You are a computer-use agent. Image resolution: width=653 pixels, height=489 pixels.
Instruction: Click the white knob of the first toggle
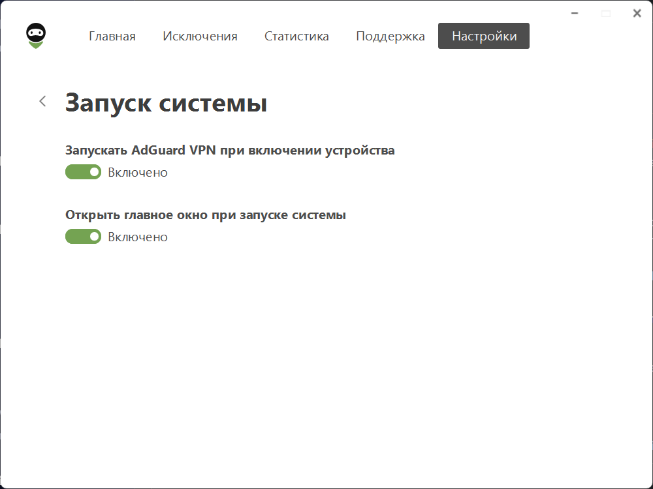94,172
